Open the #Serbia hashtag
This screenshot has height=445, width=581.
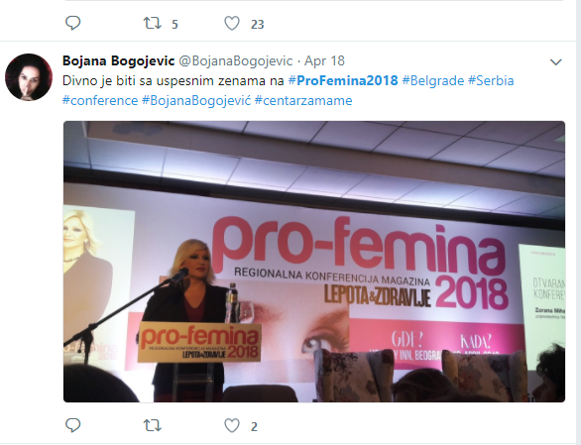coord(491,80)
